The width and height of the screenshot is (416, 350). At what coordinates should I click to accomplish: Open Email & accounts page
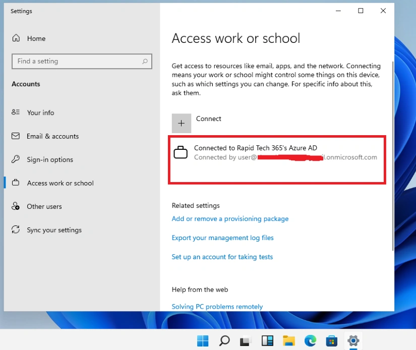(52, 136)
